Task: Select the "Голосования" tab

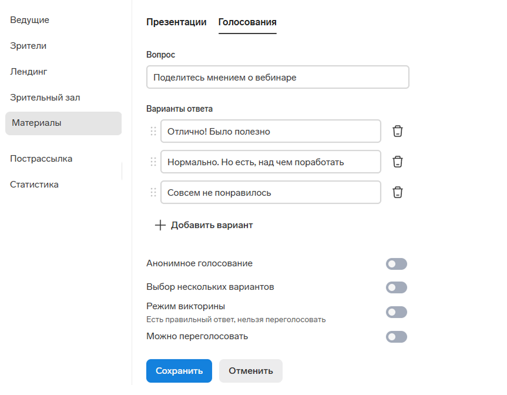Action: pyautogui.click(x=247, y=22)
